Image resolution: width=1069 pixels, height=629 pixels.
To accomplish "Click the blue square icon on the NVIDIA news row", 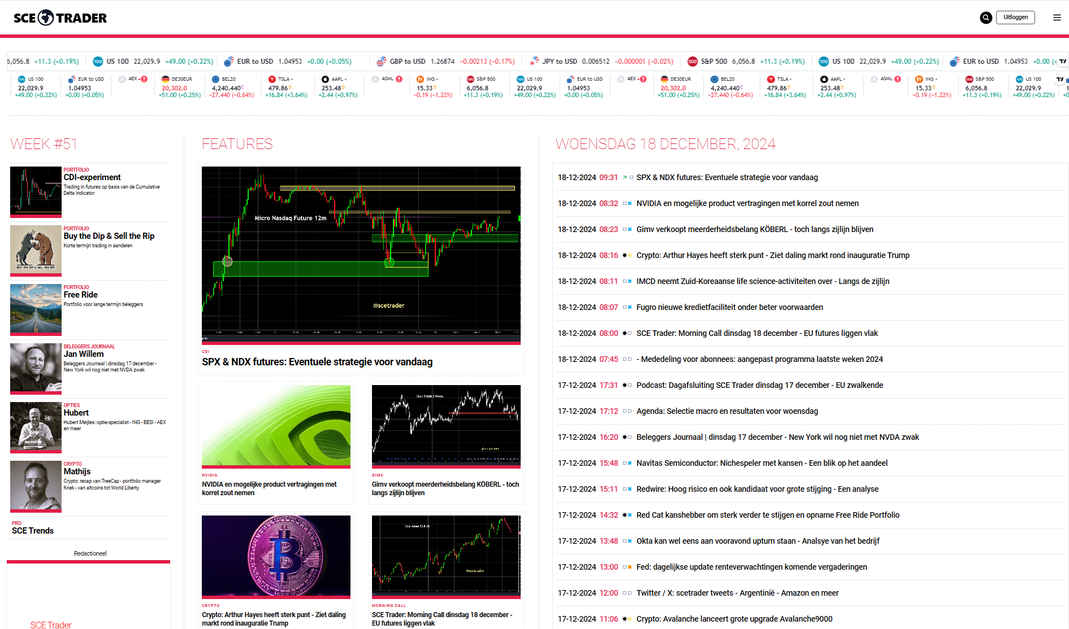I will [x=630, y=203].
